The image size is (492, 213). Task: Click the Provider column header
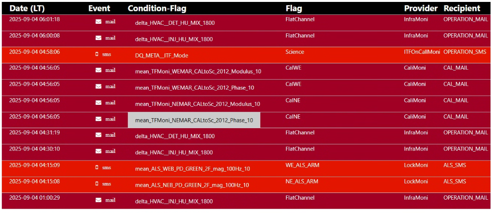pyautogui.click(x=421, y=8)
